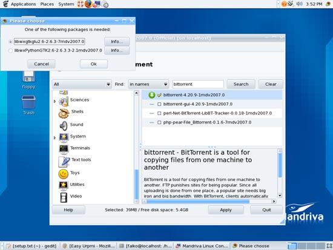Screen dimensions: 333x250
Task: Click 'Selected: 39MB / Free disk space' status
Action: tap(147, 210)
